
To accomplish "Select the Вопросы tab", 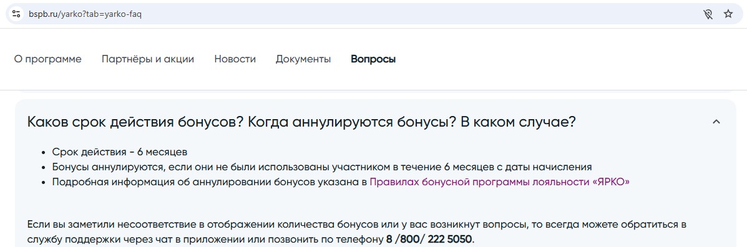I will point(373,59).
